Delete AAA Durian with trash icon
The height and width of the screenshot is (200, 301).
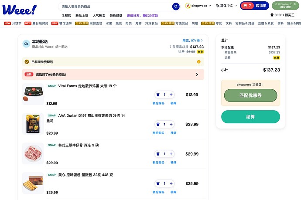point(158,124)
